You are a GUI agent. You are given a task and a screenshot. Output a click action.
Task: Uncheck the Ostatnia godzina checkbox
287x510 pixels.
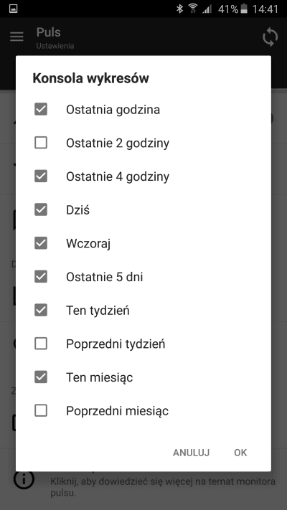pyautogui.click(x=41, y=109)
